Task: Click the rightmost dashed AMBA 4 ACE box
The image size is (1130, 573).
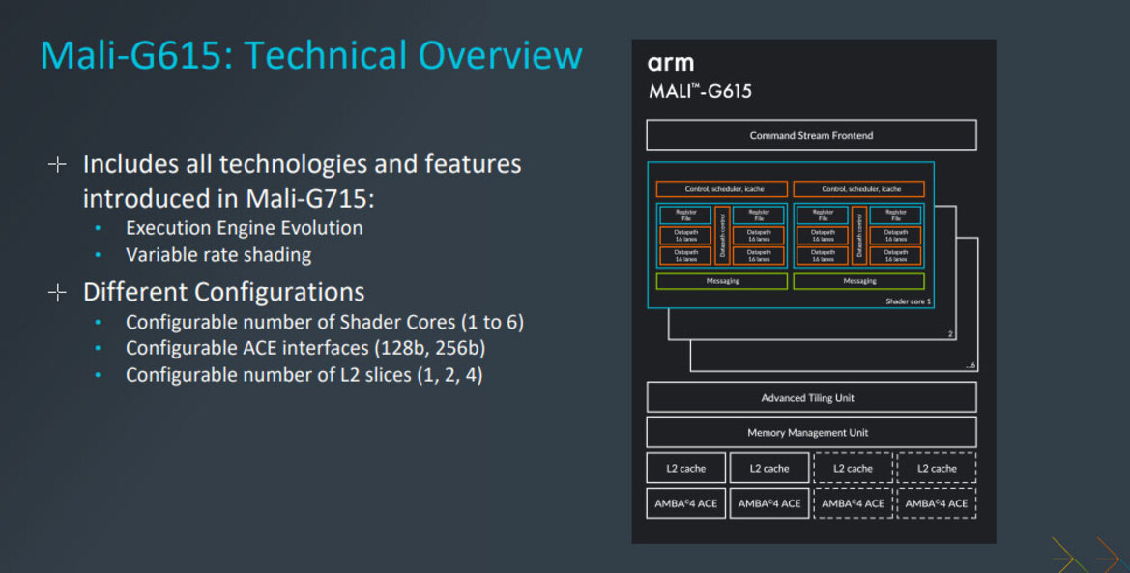Action: pyautogui.click(x=937, y=503)
